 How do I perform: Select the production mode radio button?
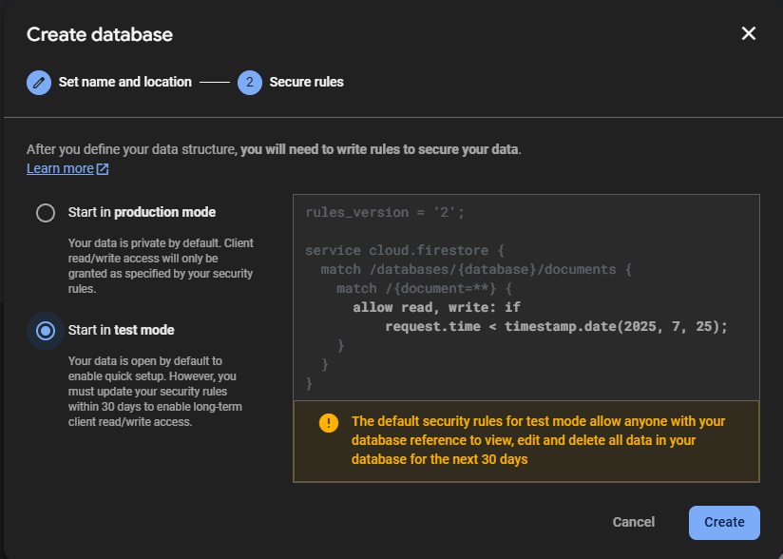click(45, 213)
